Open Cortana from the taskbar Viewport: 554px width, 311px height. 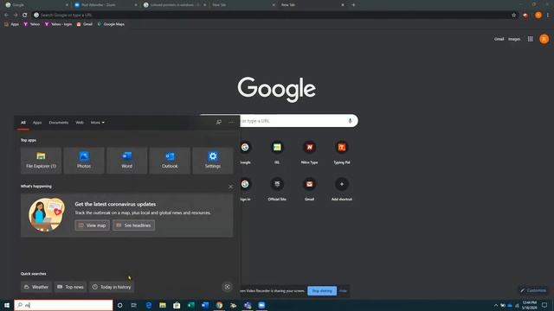[119, 305]
